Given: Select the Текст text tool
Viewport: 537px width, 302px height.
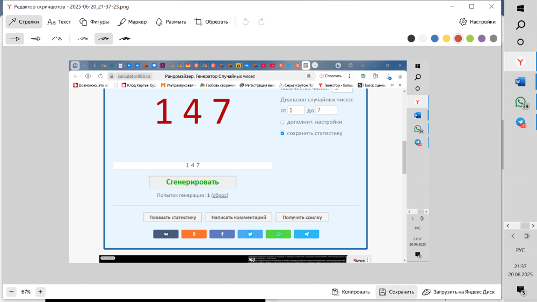Looking at the screenshot, I should 59,22.
